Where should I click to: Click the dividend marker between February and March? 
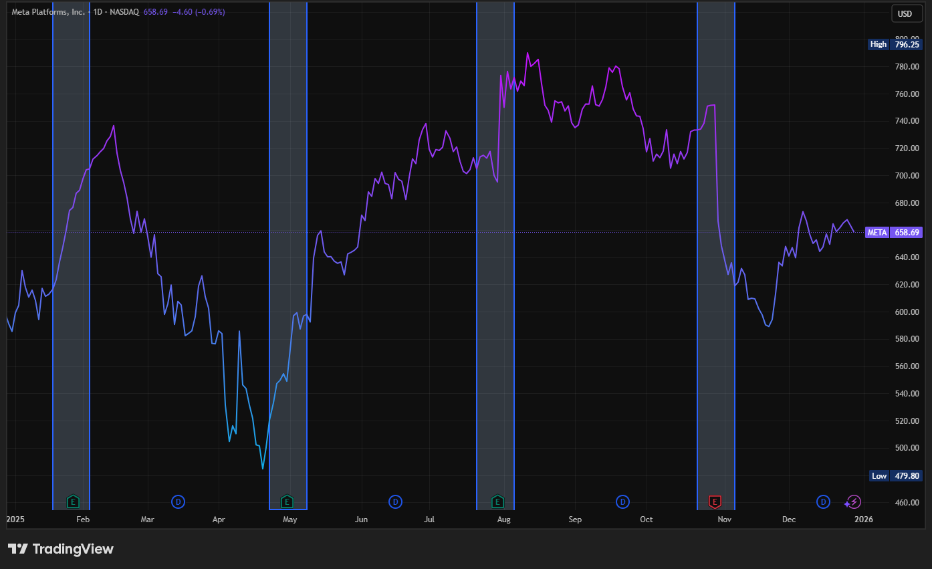pyautogui.click(x=178, y=501)
